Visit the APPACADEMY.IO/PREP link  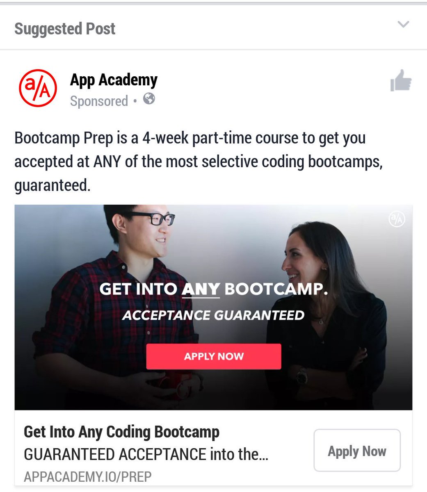tap(88, 477)
